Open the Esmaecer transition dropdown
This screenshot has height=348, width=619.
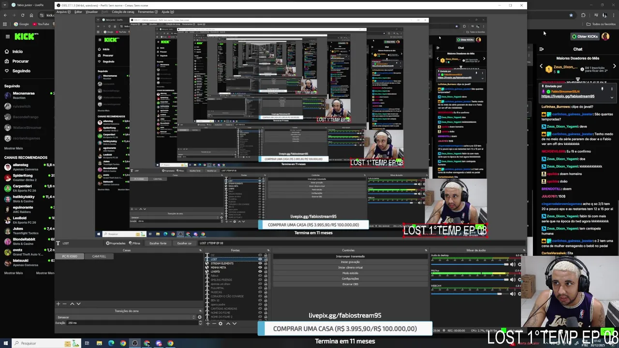(126, 317)
